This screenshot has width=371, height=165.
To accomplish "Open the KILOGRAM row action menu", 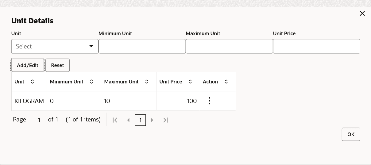I will 209,101.
